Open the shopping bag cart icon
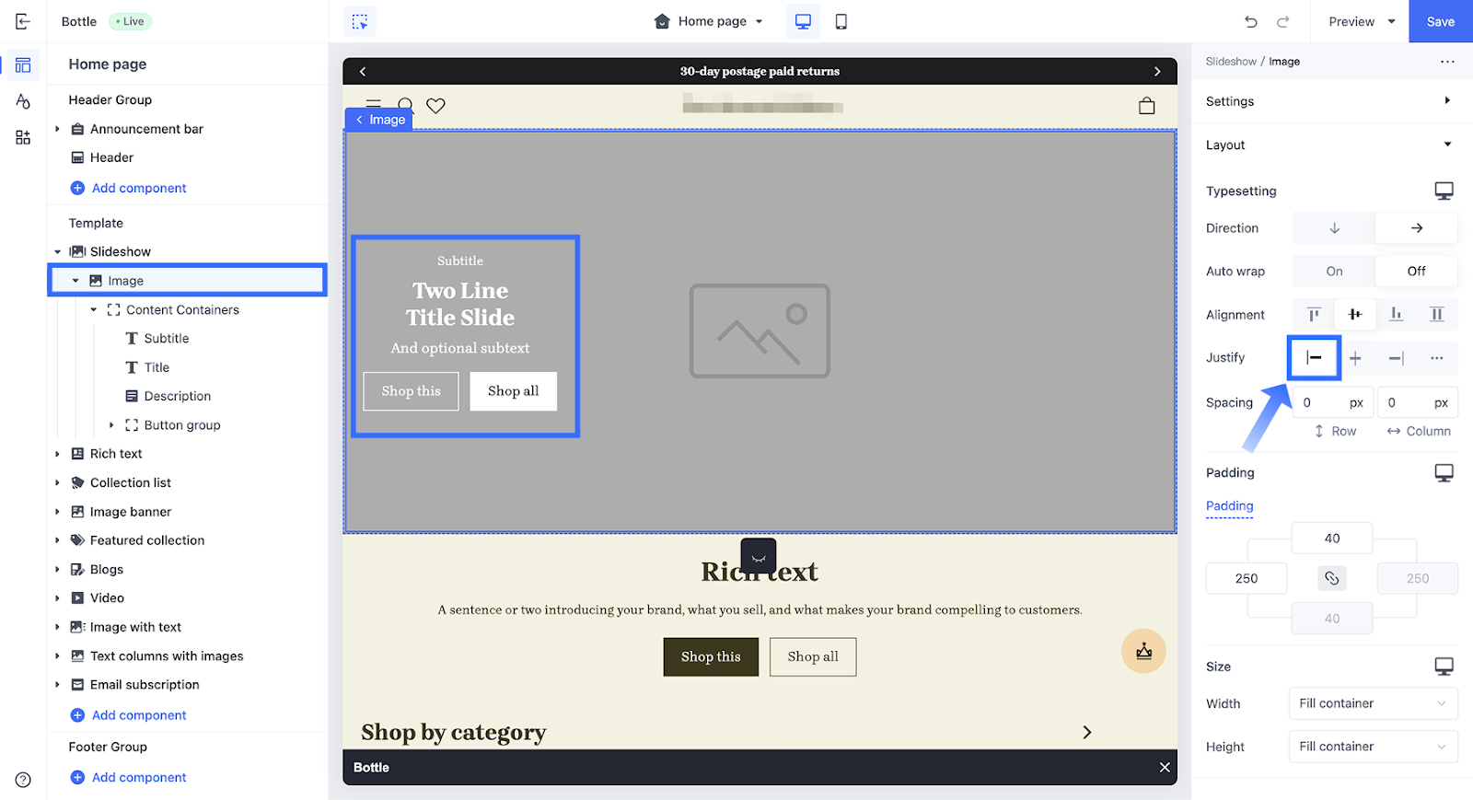 click(1146, 106)
